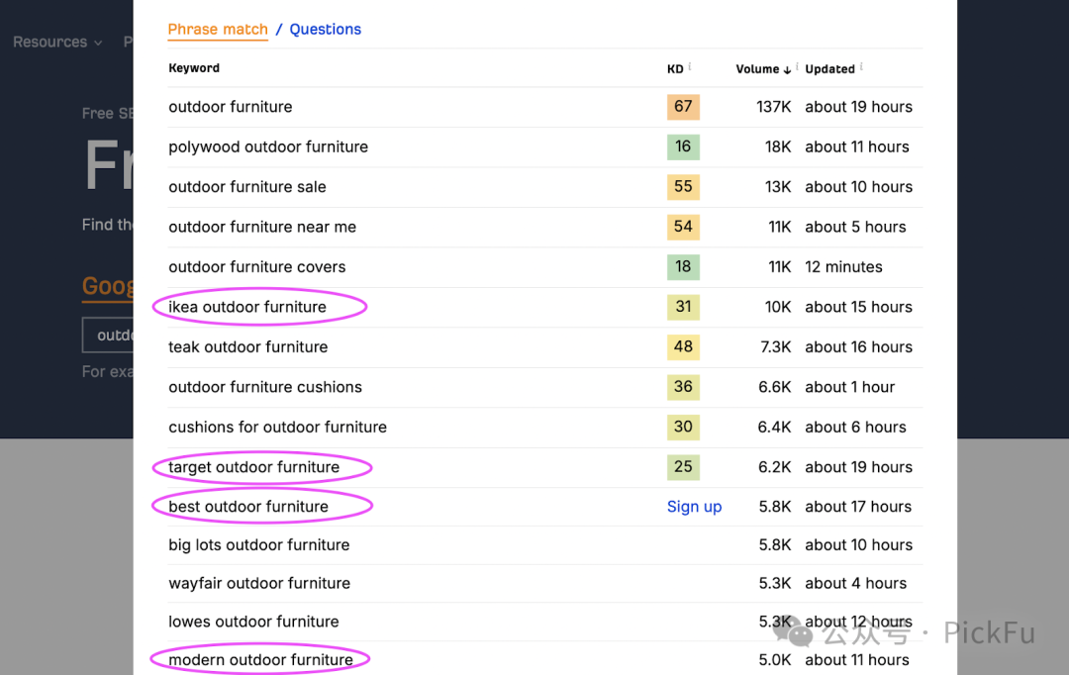The width and height of the screenshot is (1069, 675).
Task: Switch to the Phrase match tab
Action: click(218, 30)
